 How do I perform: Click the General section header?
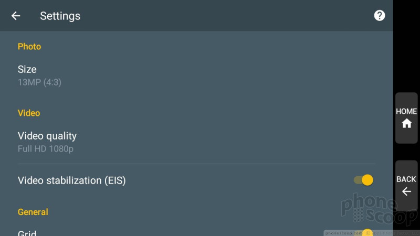[x=33, y=212]
